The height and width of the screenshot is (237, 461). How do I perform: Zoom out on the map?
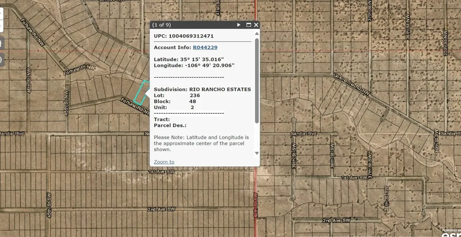[1, 26]
